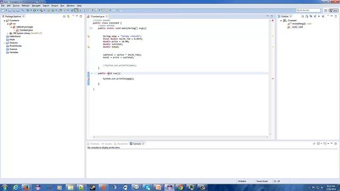The image size is (340, 191).
Task: Open Google Chrome from the taskbar
Action: pyautogui.click(x=181, y=187)
